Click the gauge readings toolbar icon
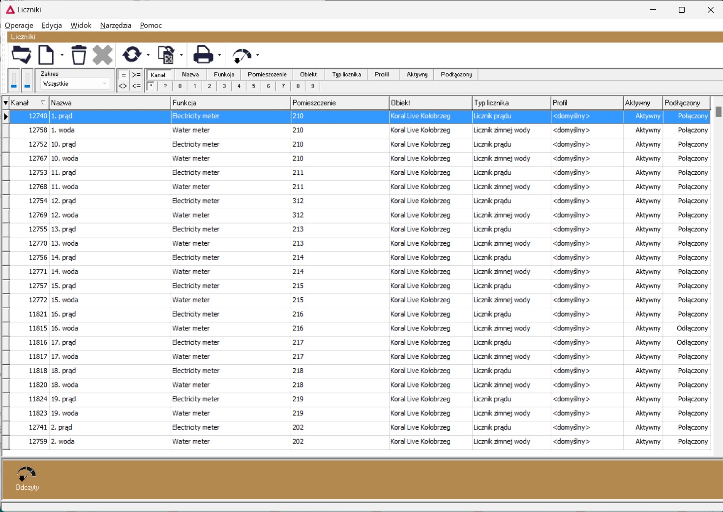723x512 pixels. coord(241,56)
